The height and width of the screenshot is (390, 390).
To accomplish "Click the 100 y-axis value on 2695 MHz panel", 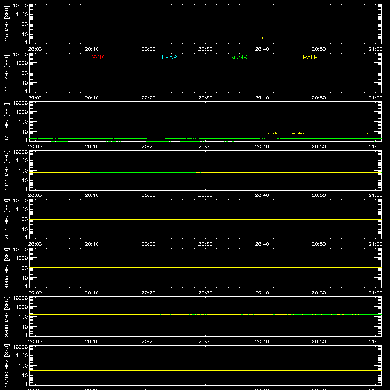I will pyautogui.click(x=23, y=219).
